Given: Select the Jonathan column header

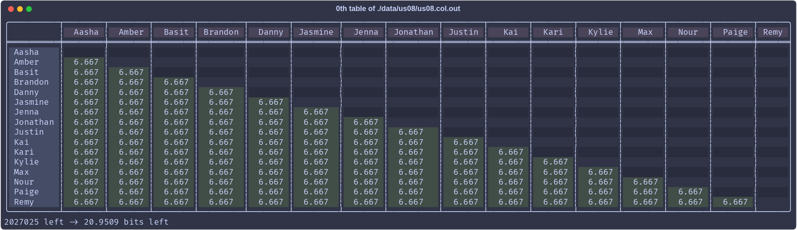Looking at the screenshot, I should 413,32.
